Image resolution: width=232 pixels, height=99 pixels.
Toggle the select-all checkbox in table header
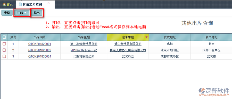click(4, 37)
